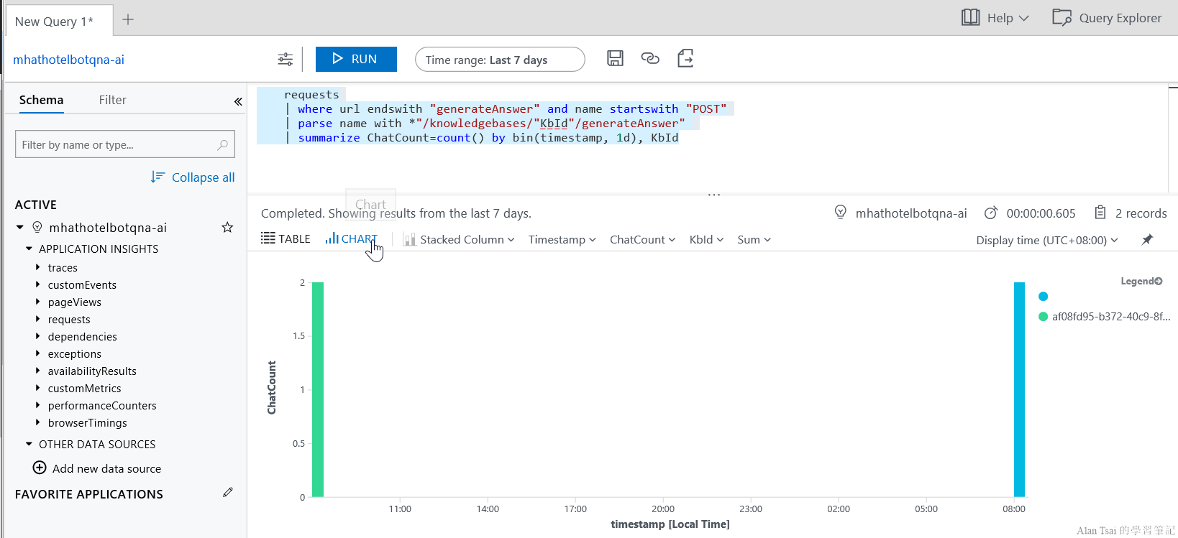The height and width of the screenshot is (538, 1178).
Task: Expand the browserTimings table
Action: [38, 422]
